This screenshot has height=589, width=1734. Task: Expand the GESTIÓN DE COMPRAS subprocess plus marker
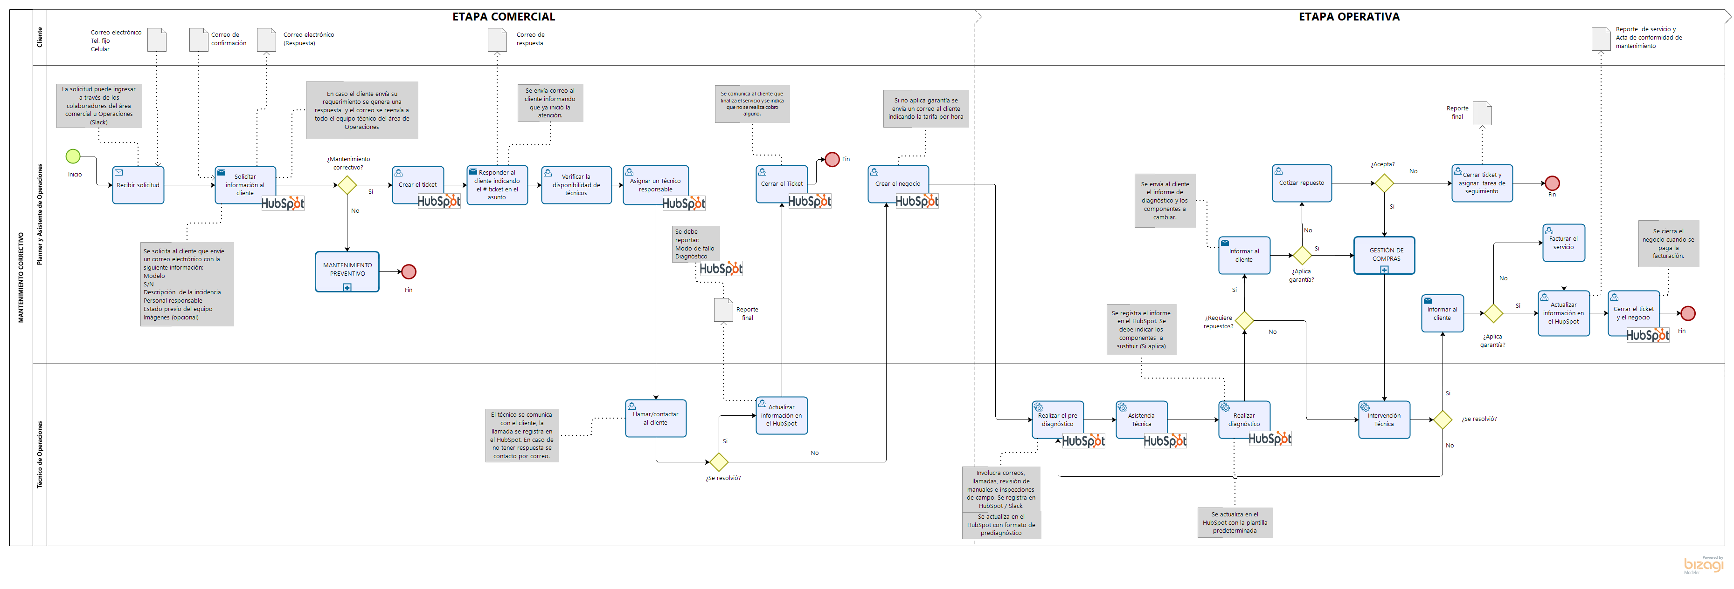[x=1384, y=271]
